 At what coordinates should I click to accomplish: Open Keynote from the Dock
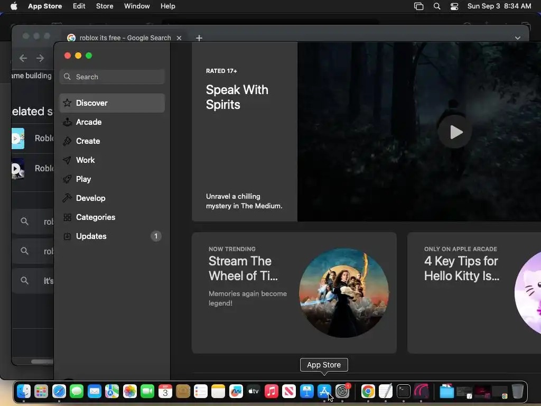point(307,392)
